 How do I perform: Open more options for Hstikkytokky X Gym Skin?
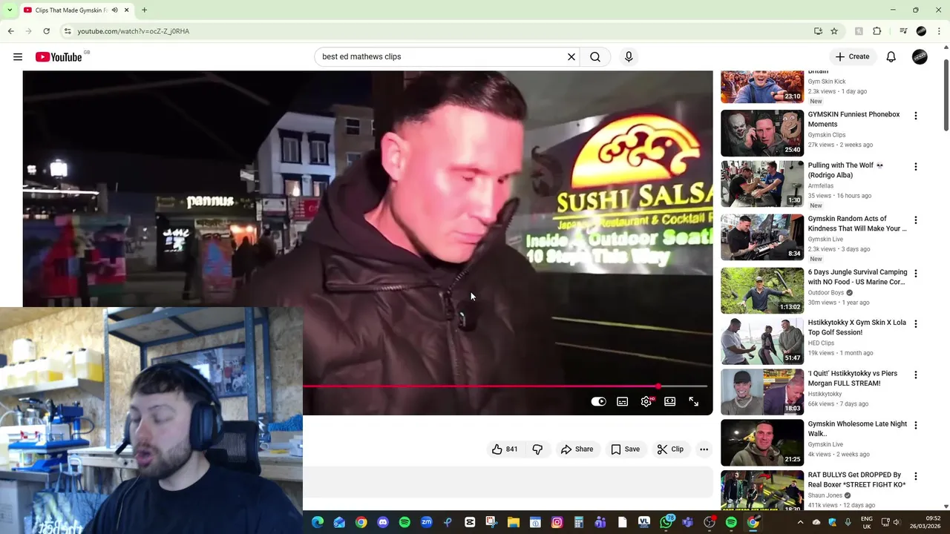(x=915, y=324)
